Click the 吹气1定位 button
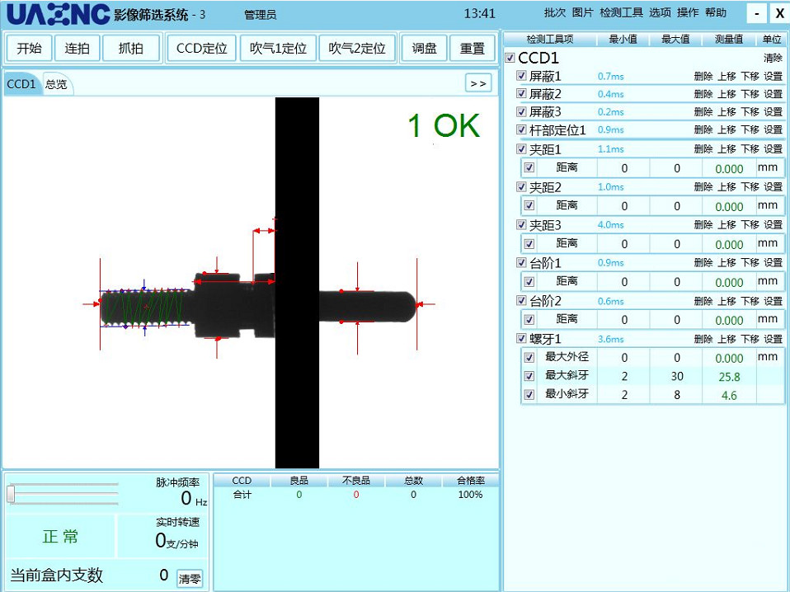 coord(278,49)
